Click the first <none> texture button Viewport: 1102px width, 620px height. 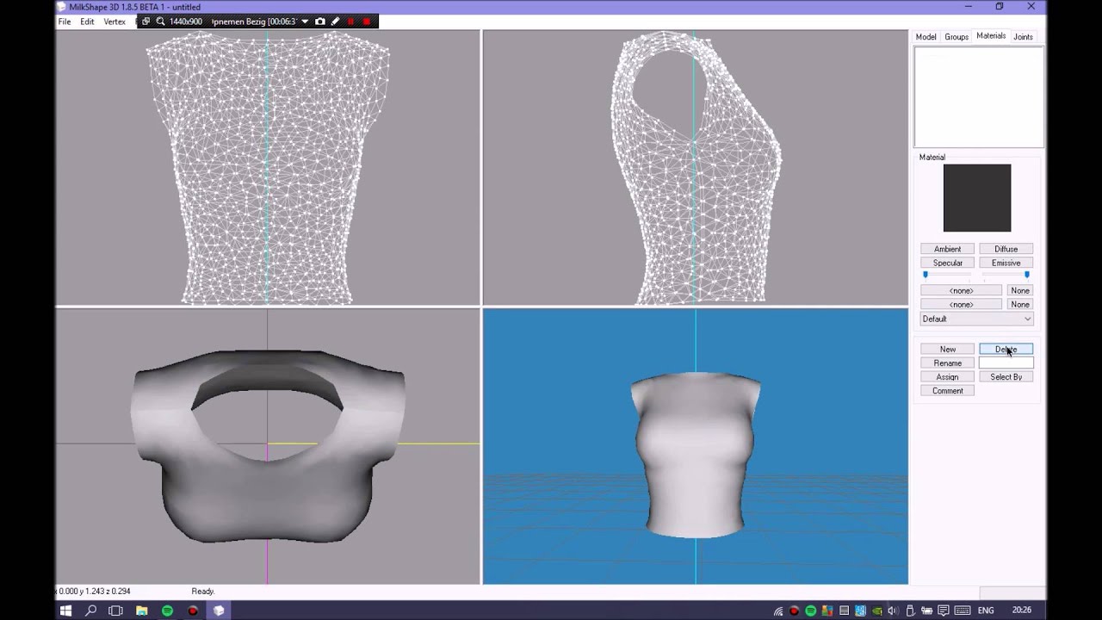point(961,290)
